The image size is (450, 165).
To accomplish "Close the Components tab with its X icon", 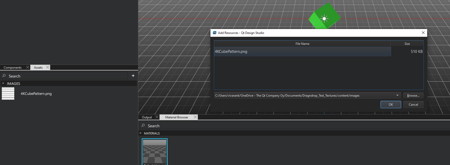I will click(x=28, y=67).
